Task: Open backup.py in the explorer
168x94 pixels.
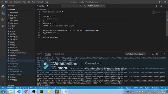Action: tap(14, 37)
